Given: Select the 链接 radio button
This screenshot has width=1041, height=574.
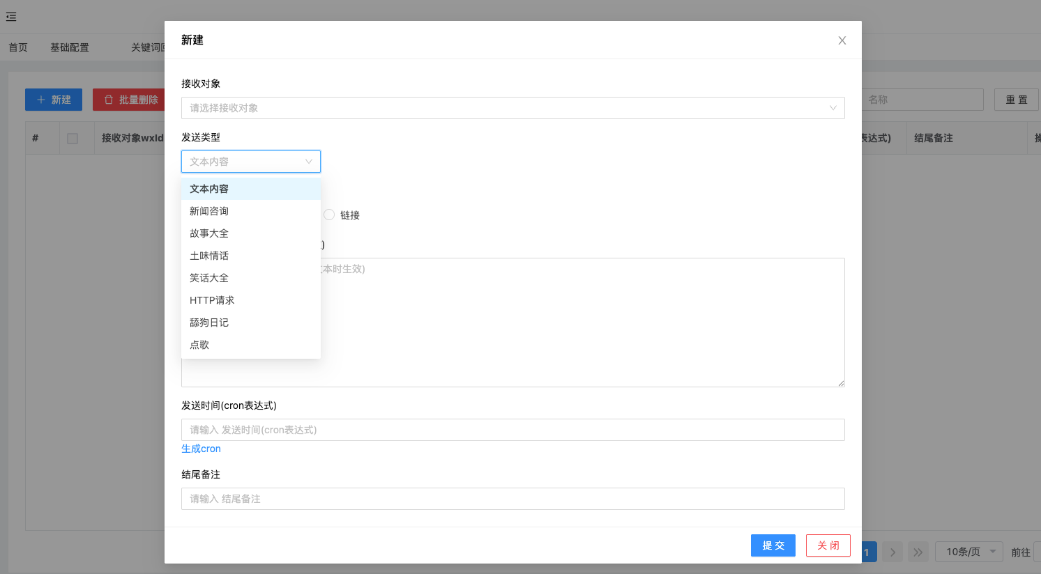Looking at the screenshot, I should [329, 215].
